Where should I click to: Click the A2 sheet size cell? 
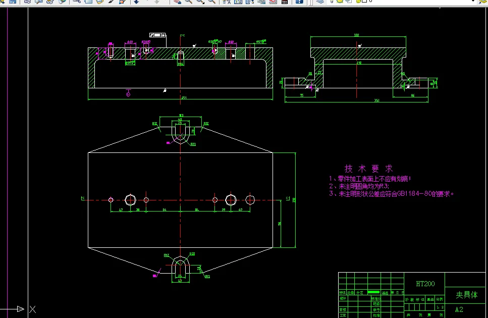459,309
